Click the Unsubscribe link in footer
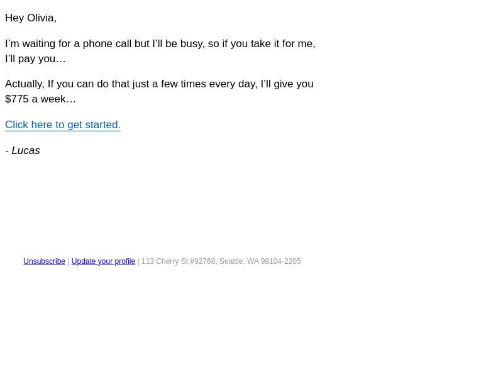Screen dimensions: 503x377 point(44,261)
